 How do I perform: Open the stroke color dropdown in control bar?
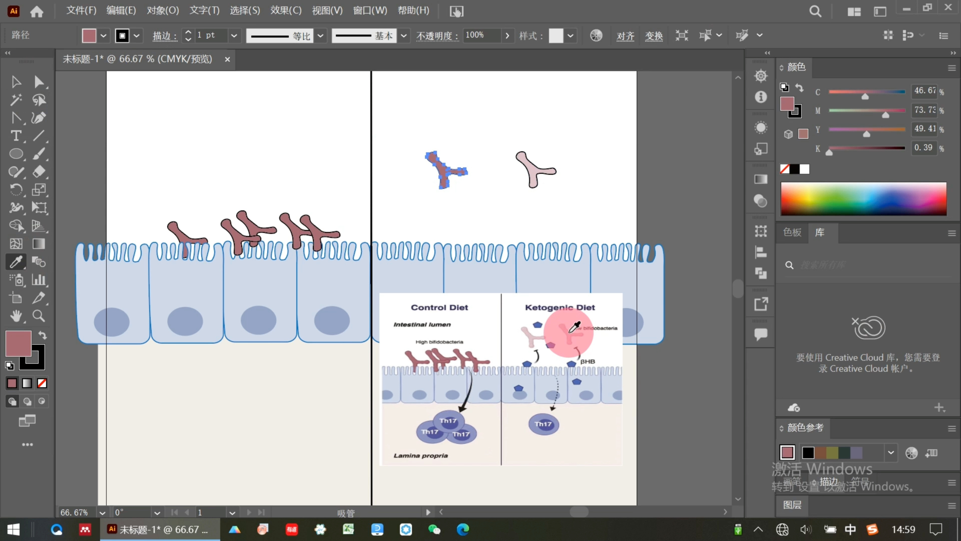coord(136,36)
